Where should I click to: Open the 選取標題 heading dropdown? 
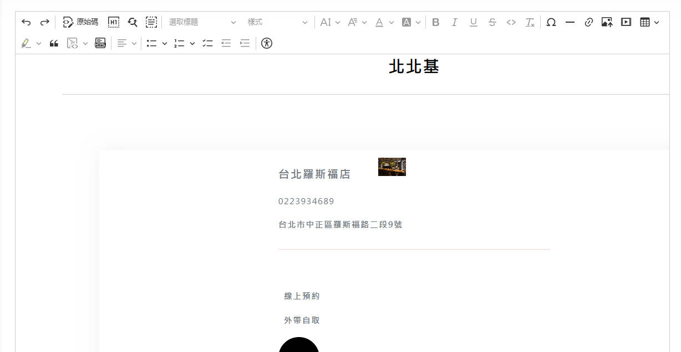pyautogui.click(x=202, y=22)
